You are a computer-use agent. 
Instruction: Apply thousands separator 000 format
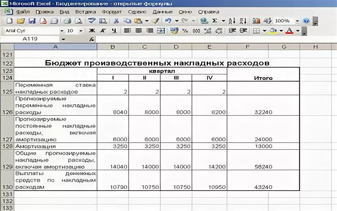point(196,31)
